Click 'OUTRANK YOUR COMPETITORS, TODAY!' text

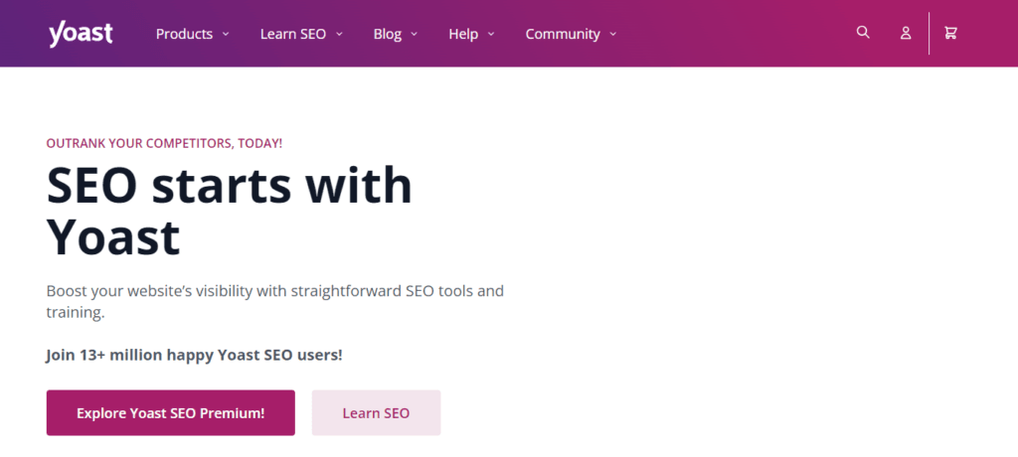click(x=164, y=143)
